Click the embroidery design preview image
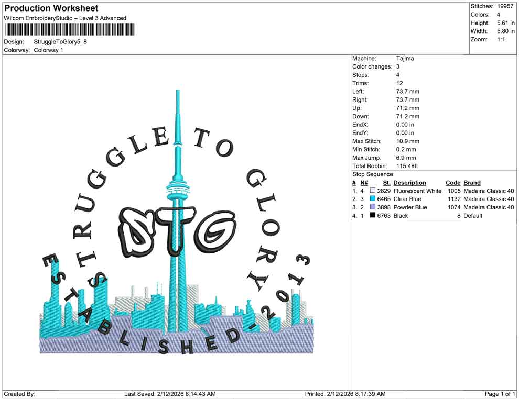519x399 pixels. pyautogui.click(x=177, y=223)
